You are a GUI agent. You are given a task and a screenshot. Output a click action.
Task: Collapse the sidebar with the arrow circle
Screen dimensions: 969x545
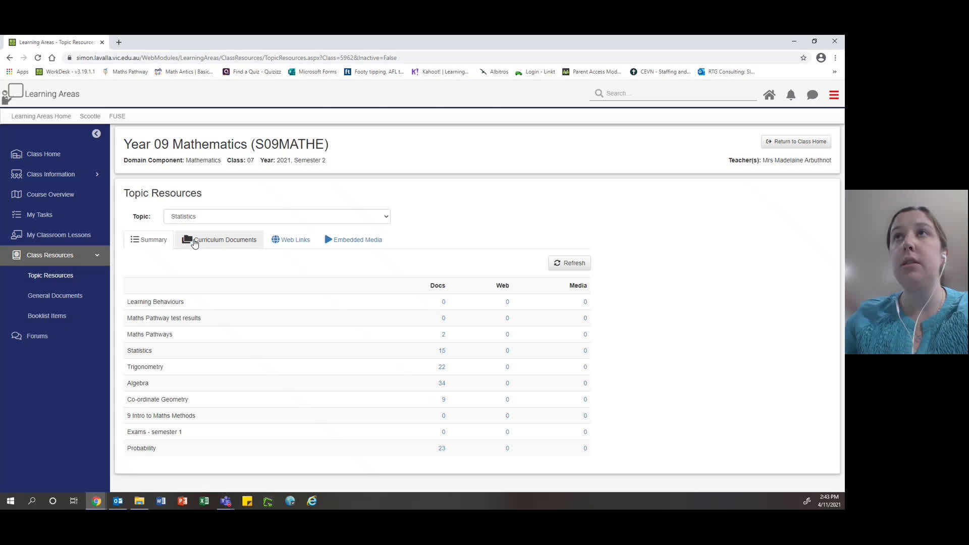pyautogui.click(x=96, y=133)
